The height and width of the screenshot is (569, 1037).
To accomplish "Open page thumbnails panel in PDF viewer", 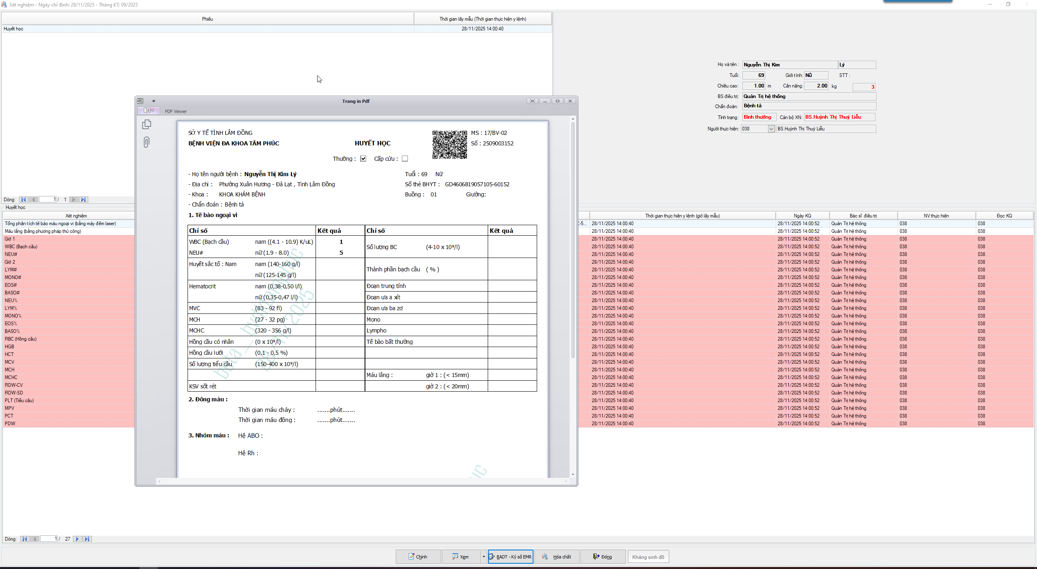I will pos(147,124).
